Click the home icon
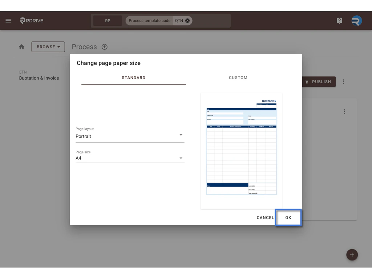The image size is (372, 279). [x=21, y=46]
